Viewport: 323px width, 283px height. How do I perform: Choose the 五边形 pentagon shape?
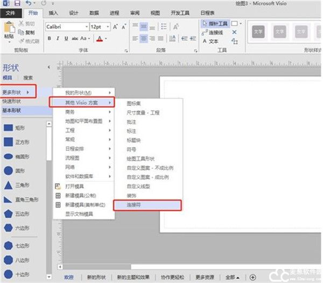point(20,214)
